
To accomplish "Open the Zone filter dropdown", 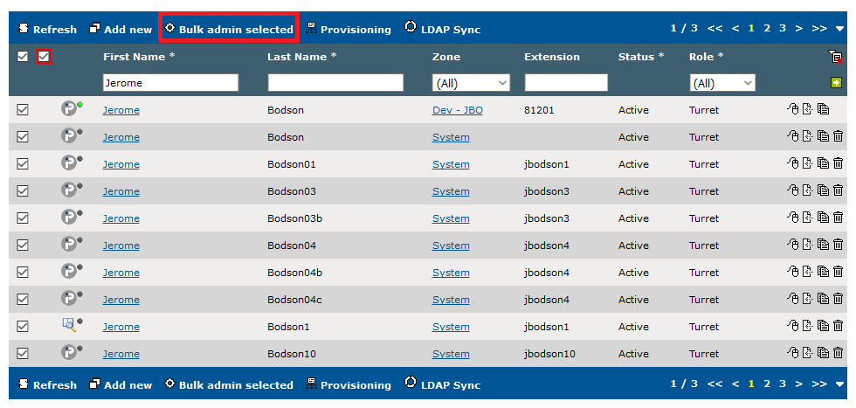I will pyautogui.click(x=471, y=83).
